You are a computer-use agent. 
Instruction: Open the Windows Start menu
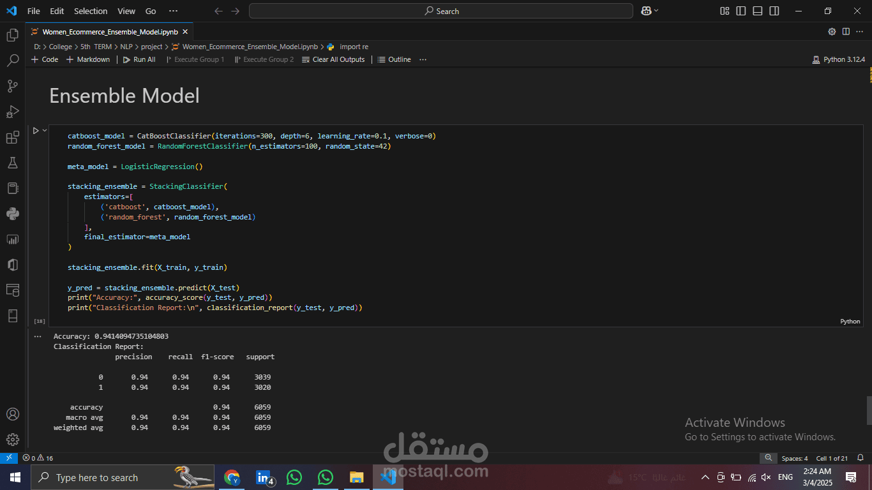coord(15,477)
